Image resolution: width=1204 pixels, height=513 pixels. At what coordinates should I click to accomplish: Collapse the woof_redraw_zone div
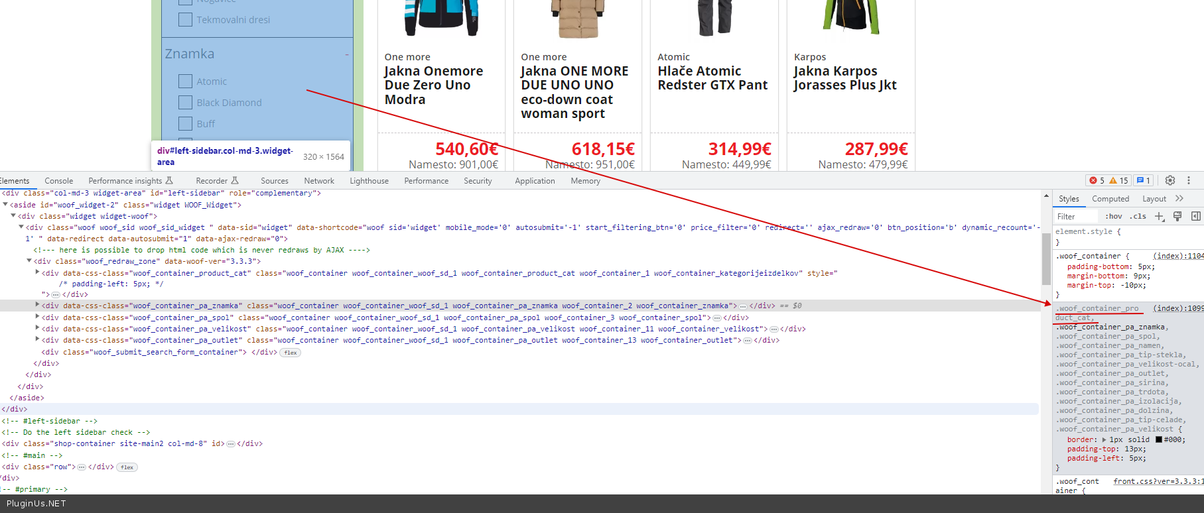pos(29,261)
